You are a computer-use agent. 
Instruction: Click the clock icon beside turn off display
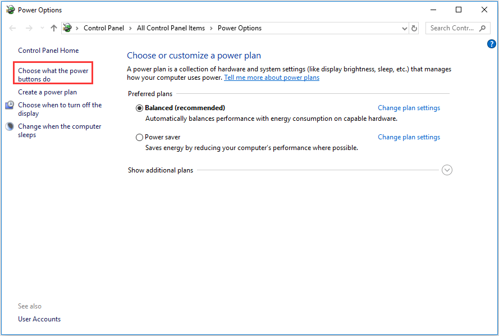(10, 105)
